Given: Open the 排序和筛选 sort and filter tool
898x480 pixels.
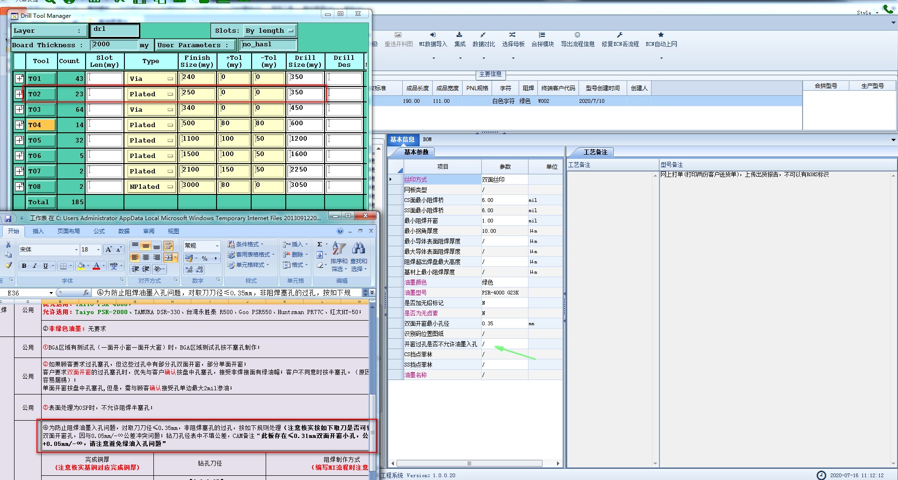Looking at the screenshot, I should [339, 257].
